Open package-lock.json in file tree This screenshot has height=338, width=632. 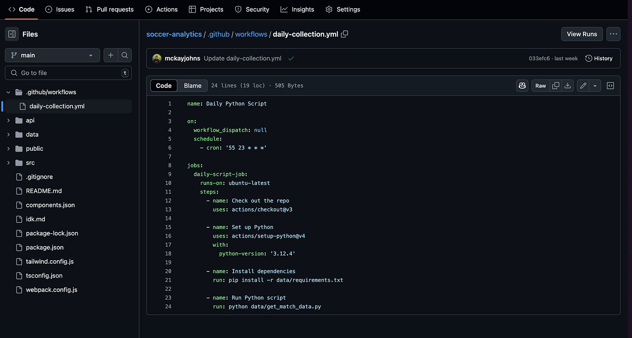[52, 233]
